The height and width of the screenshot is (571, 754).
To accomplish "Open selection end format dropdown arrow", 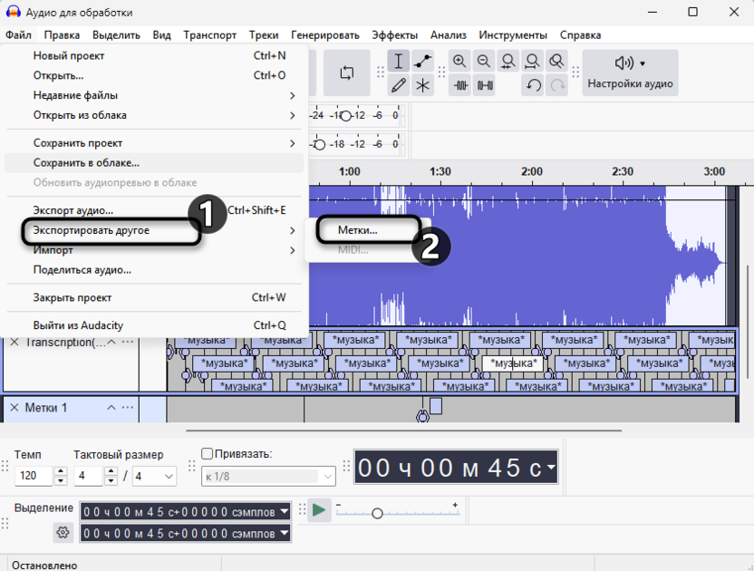I will [285, 533].
